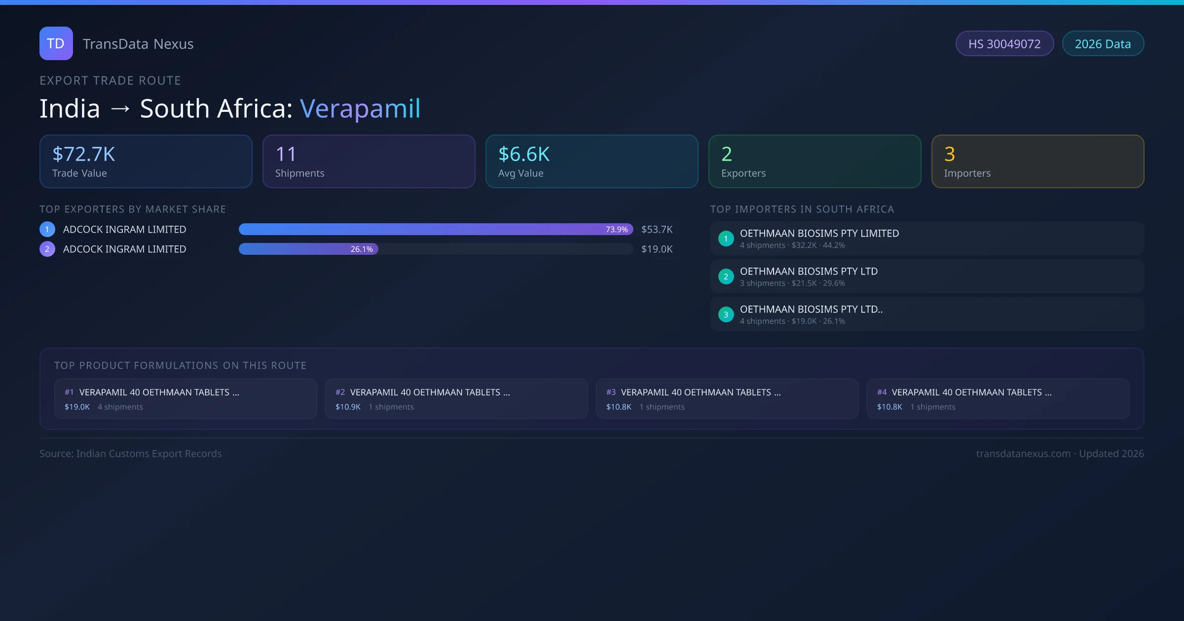This screenshot has height=621, width=1184.
Task: Click the 26.1% market share bar
Action: point(308,249)
